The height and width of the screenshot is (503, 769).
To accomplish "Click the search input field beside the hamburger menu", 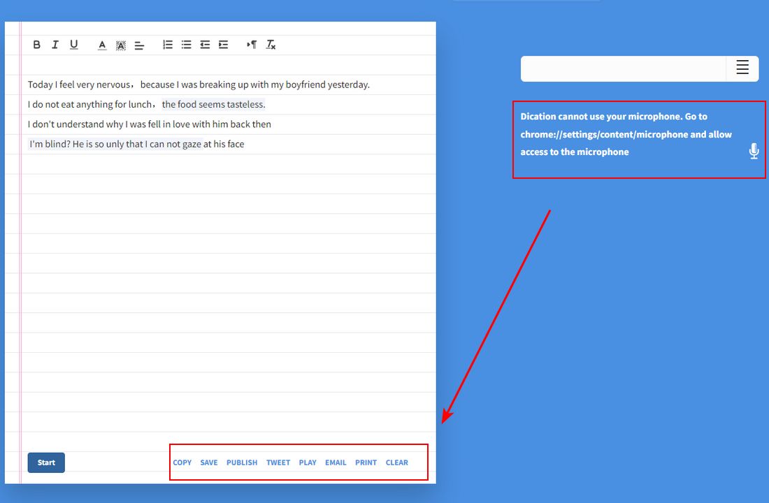I will coord(624,68).
